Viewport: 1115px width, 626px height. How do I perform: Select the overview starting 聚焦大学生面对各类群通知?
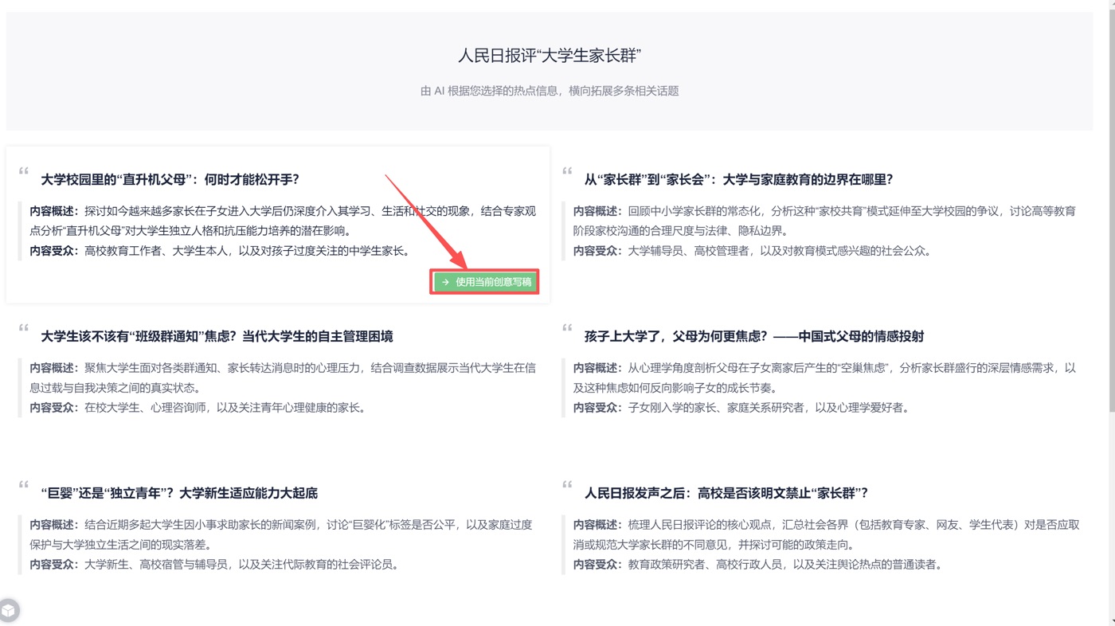tap(283, 378)
